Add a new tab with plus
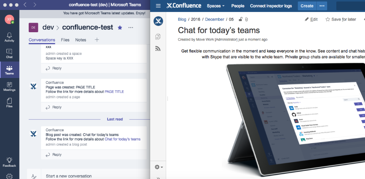 coord(97,40)
